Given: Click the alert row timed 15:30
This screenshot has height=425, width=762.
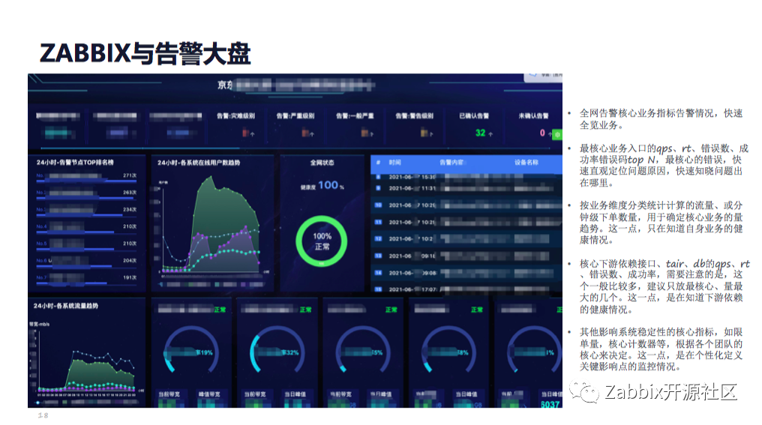Looking at the screenshot, I should pos(466,177).
